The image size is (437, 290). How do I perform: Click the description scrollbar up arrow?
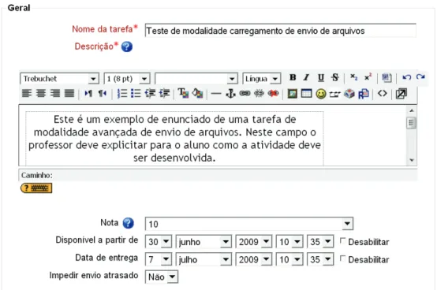[411, 111]
